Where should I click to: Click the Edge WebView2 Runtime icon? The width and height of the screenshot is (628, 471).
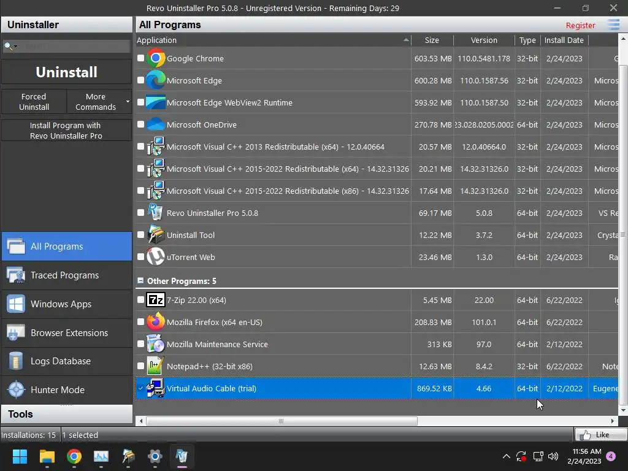(156, 102)
